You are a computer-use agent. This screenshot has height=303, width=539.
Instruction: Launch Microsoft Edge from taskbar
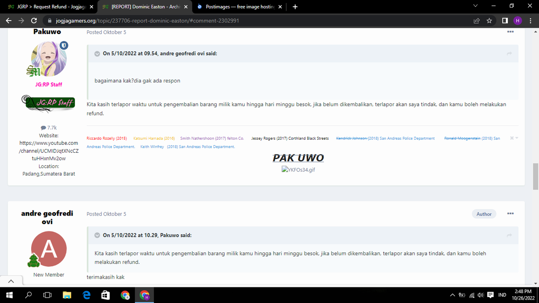pyautogui.click(x=86, y=295)
